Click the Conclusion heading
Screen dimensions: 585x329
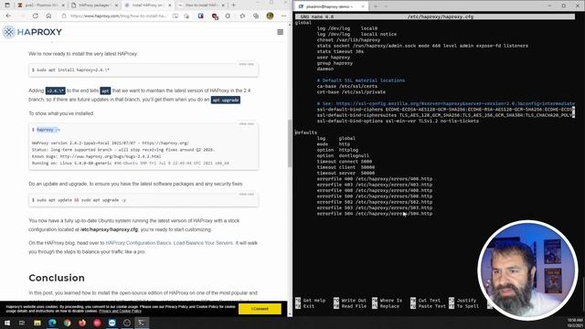57,278
